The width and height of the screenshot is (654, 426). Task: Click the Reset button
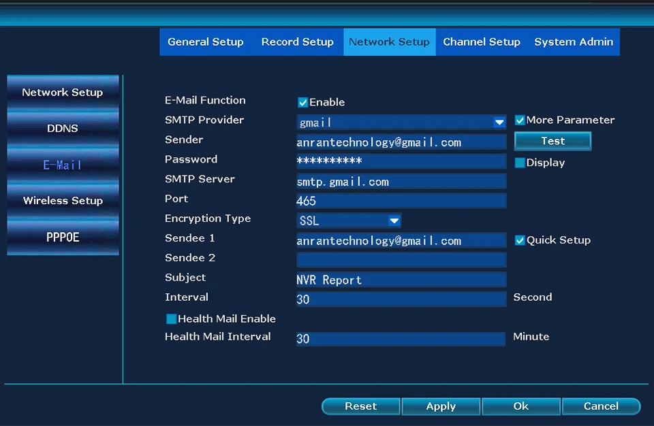[360, 406]
